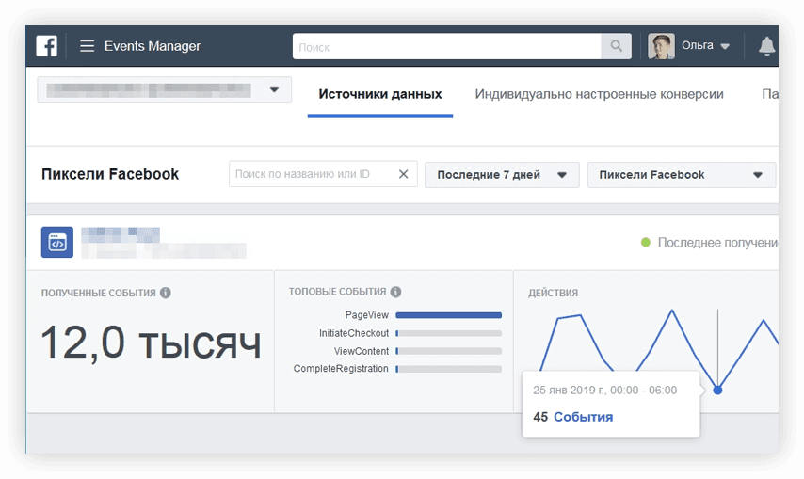
Task: Click info icon next to Полученные события
Action: pyautogui.click(x=166, y=293)
